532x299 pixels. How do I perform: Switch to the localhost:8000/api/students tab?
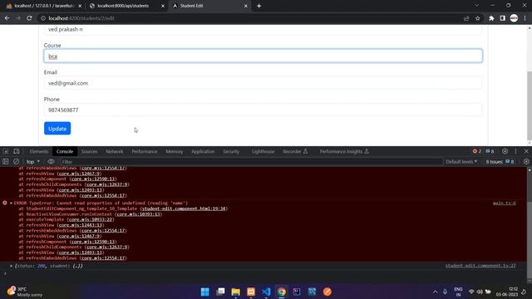tap(123, 6)
